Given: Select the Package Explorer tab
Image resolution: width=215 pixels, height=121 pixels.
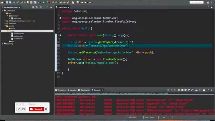Looking at the screenshot, I should 11,7.
